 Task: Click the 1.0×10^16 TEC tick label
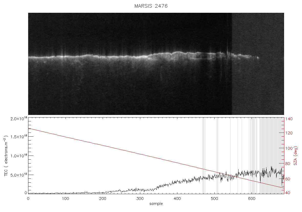pyautogui.click(x=19, y=156)
